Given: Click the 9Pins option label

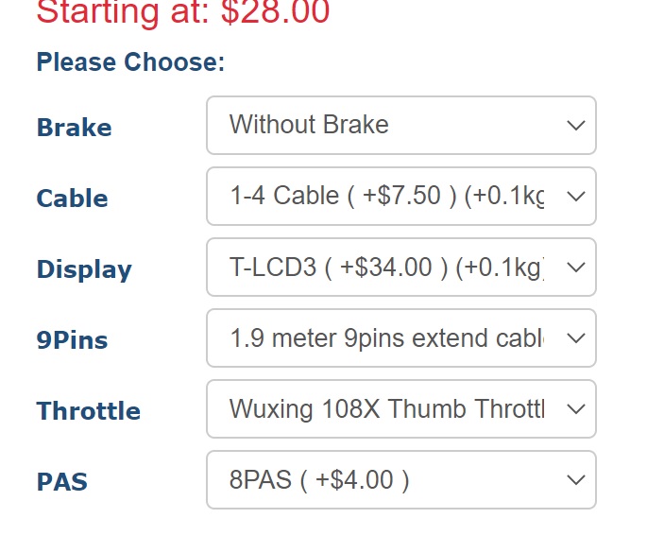Looking at the screenshot, I should click(72, 340).
